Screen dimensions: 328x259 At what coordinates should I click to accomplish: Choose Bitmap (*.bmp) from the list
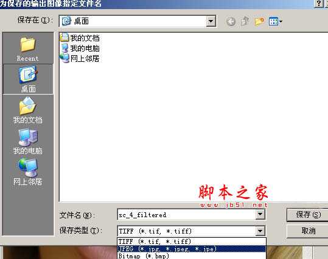tap(192, 256)
